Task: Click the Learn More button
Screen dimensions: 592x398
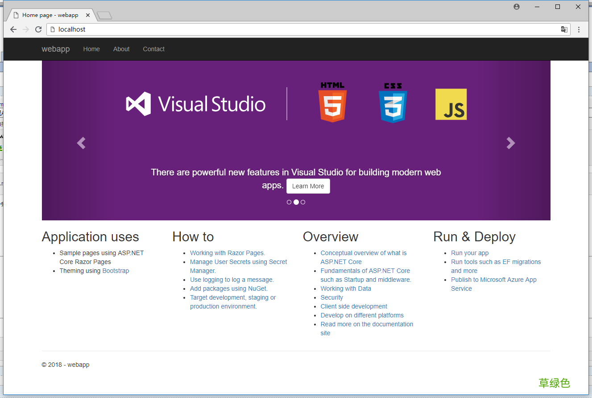Action: (308, 186)
